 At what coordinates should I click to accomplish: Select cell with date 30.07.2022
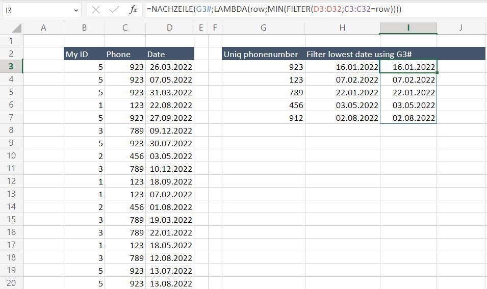[170, 143]
